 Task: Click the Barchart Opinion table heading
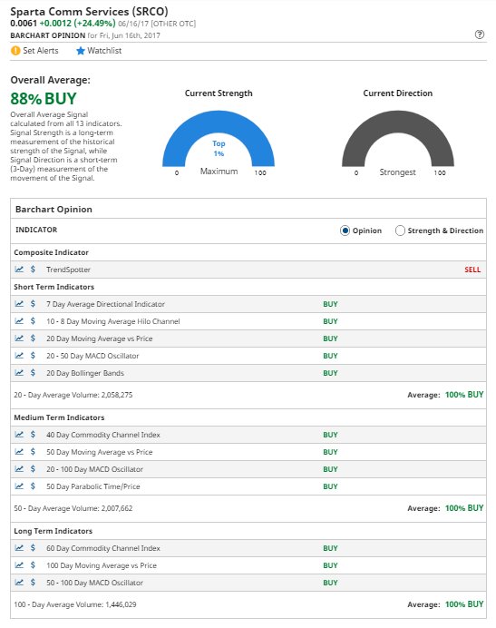[x=53, y=209]
